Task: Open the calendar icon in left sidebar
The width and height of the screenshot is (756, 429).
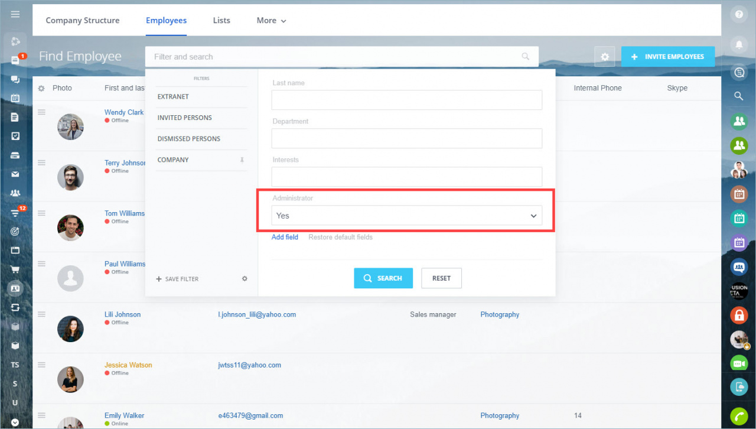Action: (x=15, y=98)
